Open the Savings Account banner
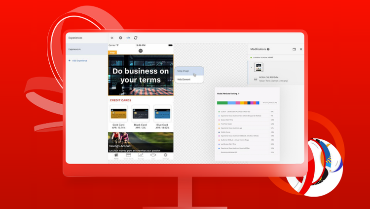 141,142
